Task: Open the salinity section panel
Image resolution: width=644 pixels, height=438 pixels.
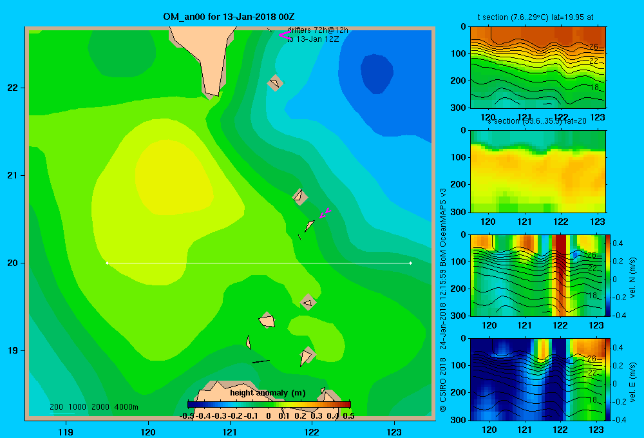Action: [538, 171]
